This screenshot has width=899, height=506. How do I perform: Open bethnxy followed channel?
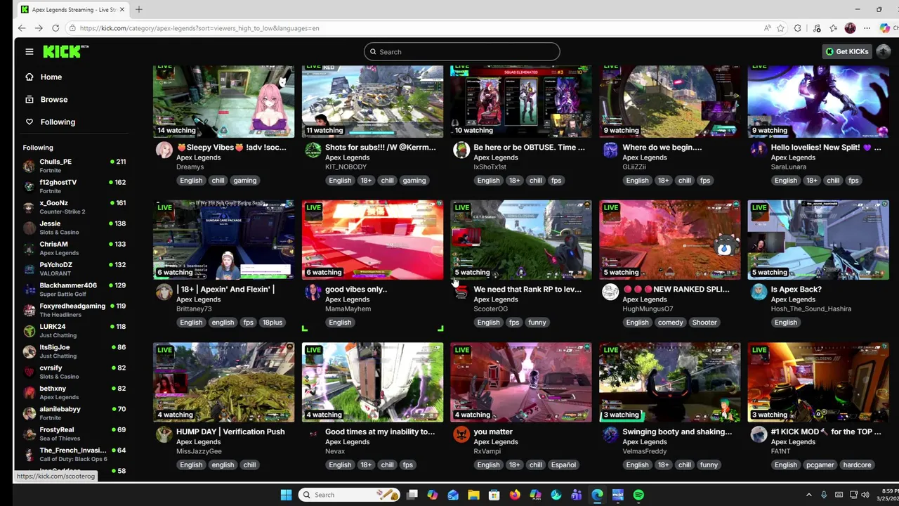pyautogui.click(x=74, y=392)
